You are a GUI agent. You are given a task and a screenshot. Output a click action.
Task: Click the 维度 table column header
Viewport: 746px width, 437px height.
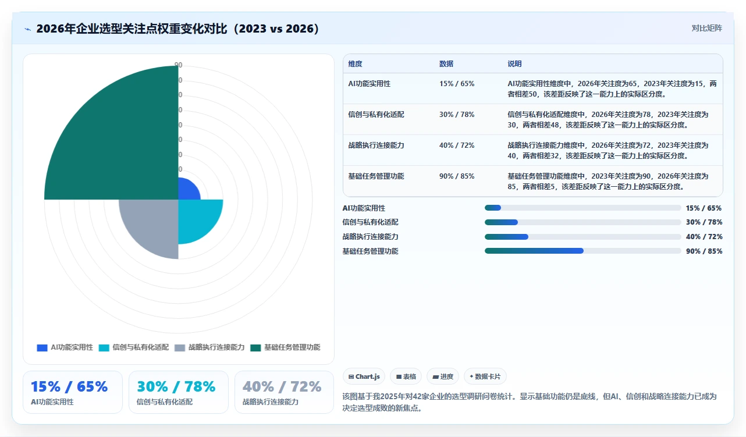355,64
